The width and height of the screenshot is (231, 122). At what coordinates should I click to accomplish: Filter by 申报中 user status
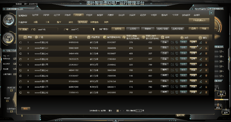tap(148, 29)
